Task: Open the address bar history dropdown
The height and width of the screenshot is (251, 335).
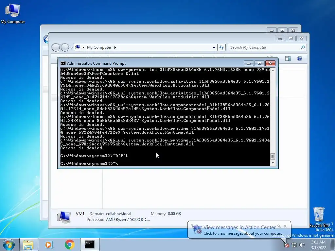Action: tap(214, 48)
